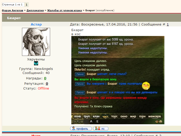Go to Форум Ангелов breadcrumb link
The image size is (181, 136).
pos(13,10)
